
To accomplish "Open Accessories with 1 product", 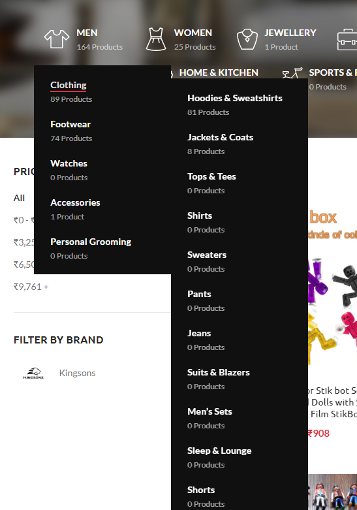I will pos(75,202).
